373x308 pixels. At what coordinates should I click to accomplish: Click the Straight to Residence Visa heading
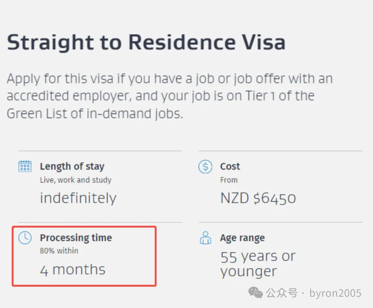coord(146,42)
